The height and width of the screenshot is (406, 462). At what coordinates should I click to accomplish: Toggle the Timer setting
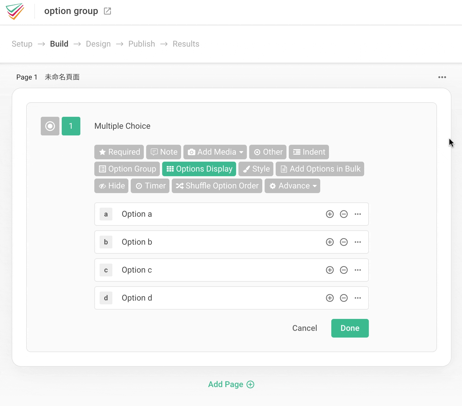[150, 186]
